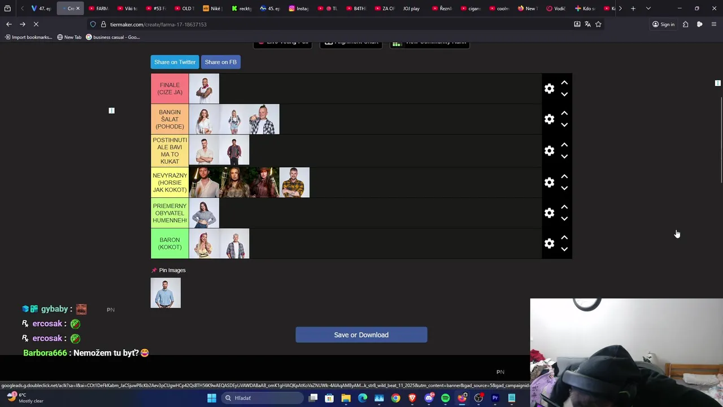Bookmark this page with star icon
The height and width of the screenshot is (407, 723).
598,24
